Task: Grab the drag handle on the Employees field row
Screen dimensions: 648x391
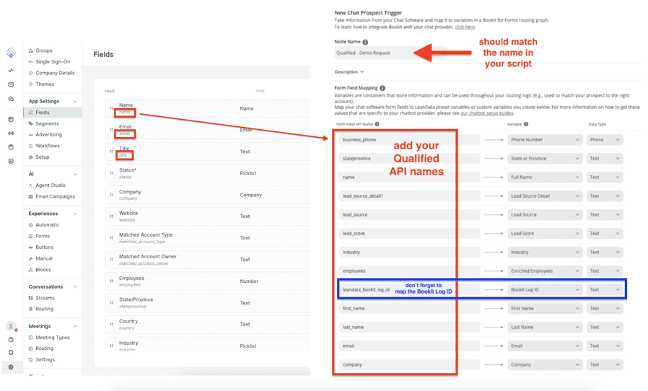Action: point(111,281)
